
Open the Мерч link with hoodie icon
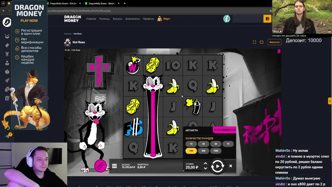coord(164,19)
